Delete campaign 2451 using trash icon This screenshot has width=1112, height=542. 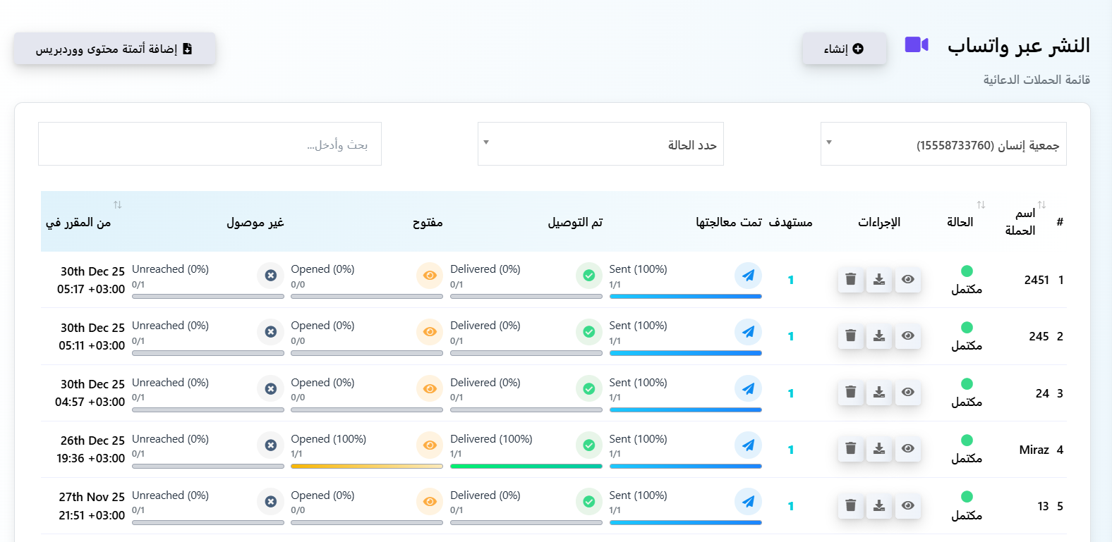tap(850, 280)
